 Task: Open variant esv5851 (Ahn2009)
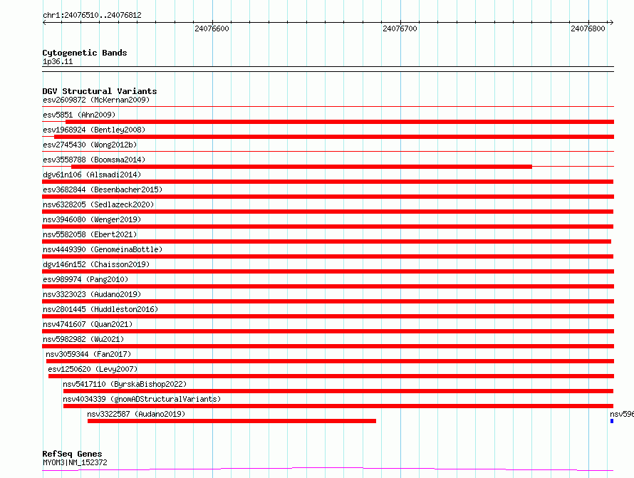[x=79, y=115]
